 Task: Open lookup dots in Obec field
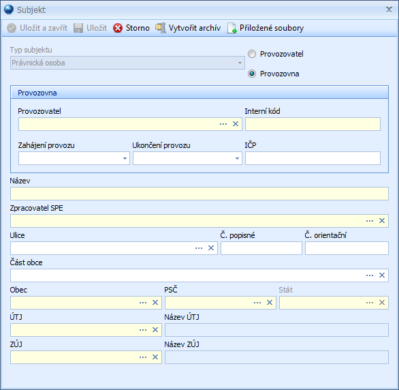[x=143, y=303]
